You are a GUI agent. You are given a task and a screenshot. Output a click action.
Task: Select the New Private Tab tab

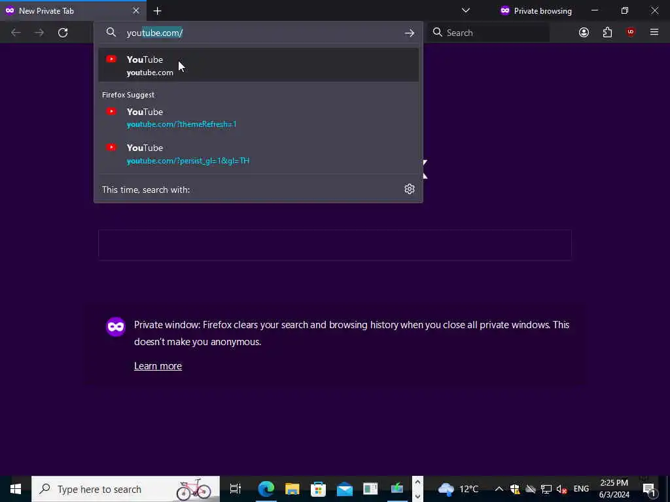[73, 10]
